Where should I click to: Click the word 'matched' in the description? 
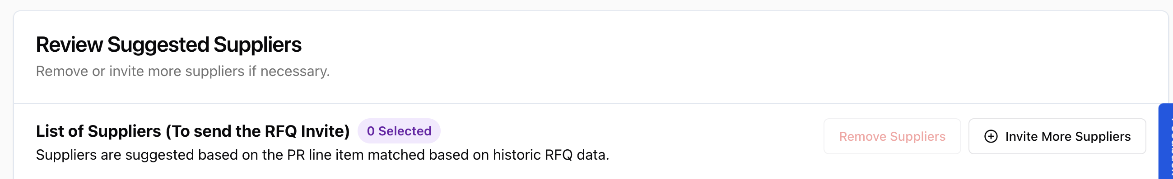[396, 155]
